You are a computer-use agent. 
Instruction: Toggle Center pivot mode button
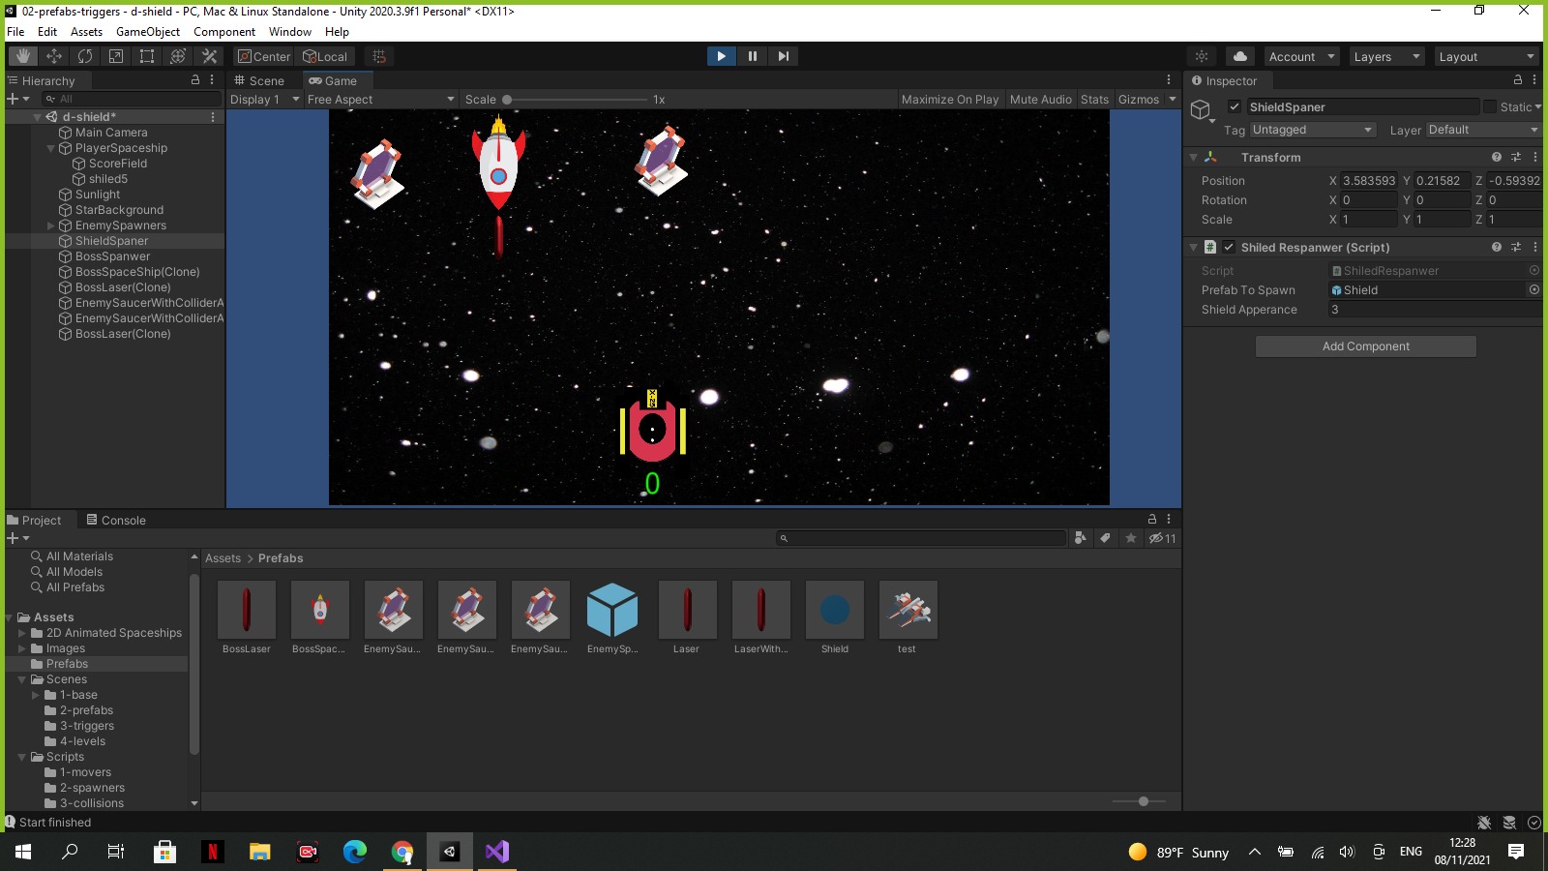coord(264,56)
